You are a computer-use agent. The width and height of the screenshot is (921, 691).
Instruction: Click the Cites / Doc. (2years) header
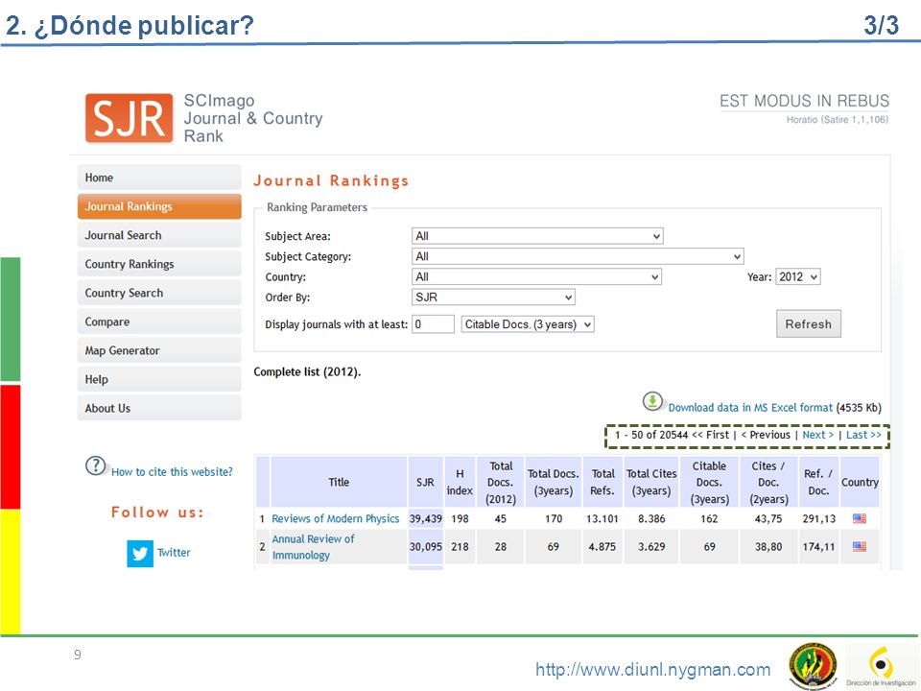click(x=768, y=482)
